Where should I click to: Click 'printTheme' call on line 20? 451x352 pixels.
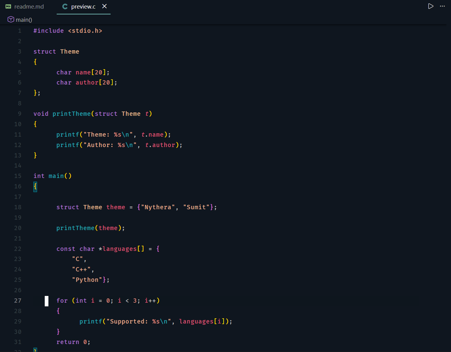tap(76, 228)
